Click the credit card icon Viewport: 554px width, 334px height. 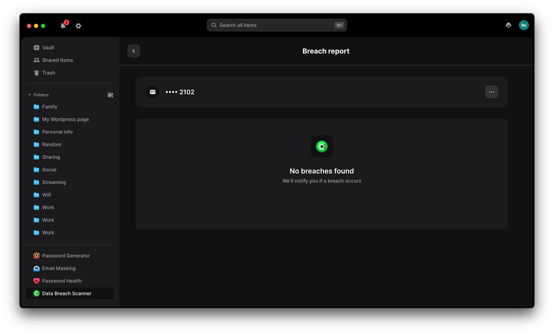pyautogui.click(x=153, y=92)
